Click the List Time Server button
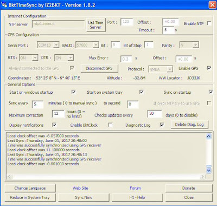Screen dimensions: 217x206 (95, 25)
